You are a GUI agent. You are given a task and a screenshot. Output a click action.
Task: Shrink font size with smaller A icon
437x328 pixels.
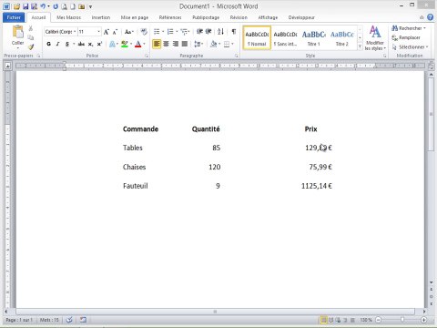(x=115, y=32)
